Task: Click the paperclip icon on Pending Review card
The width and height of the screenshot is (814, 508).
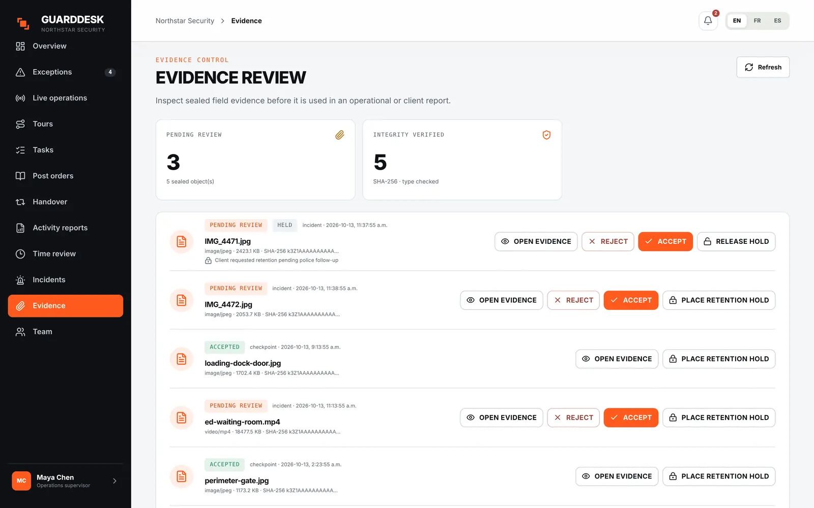Action: pyautogui.click(x=340, y=135)
